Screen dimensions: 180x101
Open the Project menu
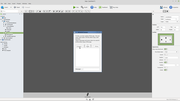[19, 4]
